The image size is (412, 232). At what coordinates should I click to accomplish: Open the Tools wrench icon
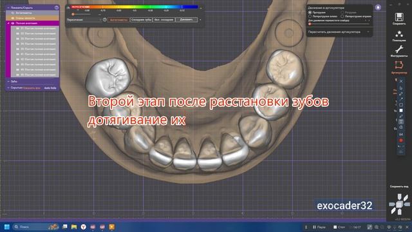coord(399,49)
